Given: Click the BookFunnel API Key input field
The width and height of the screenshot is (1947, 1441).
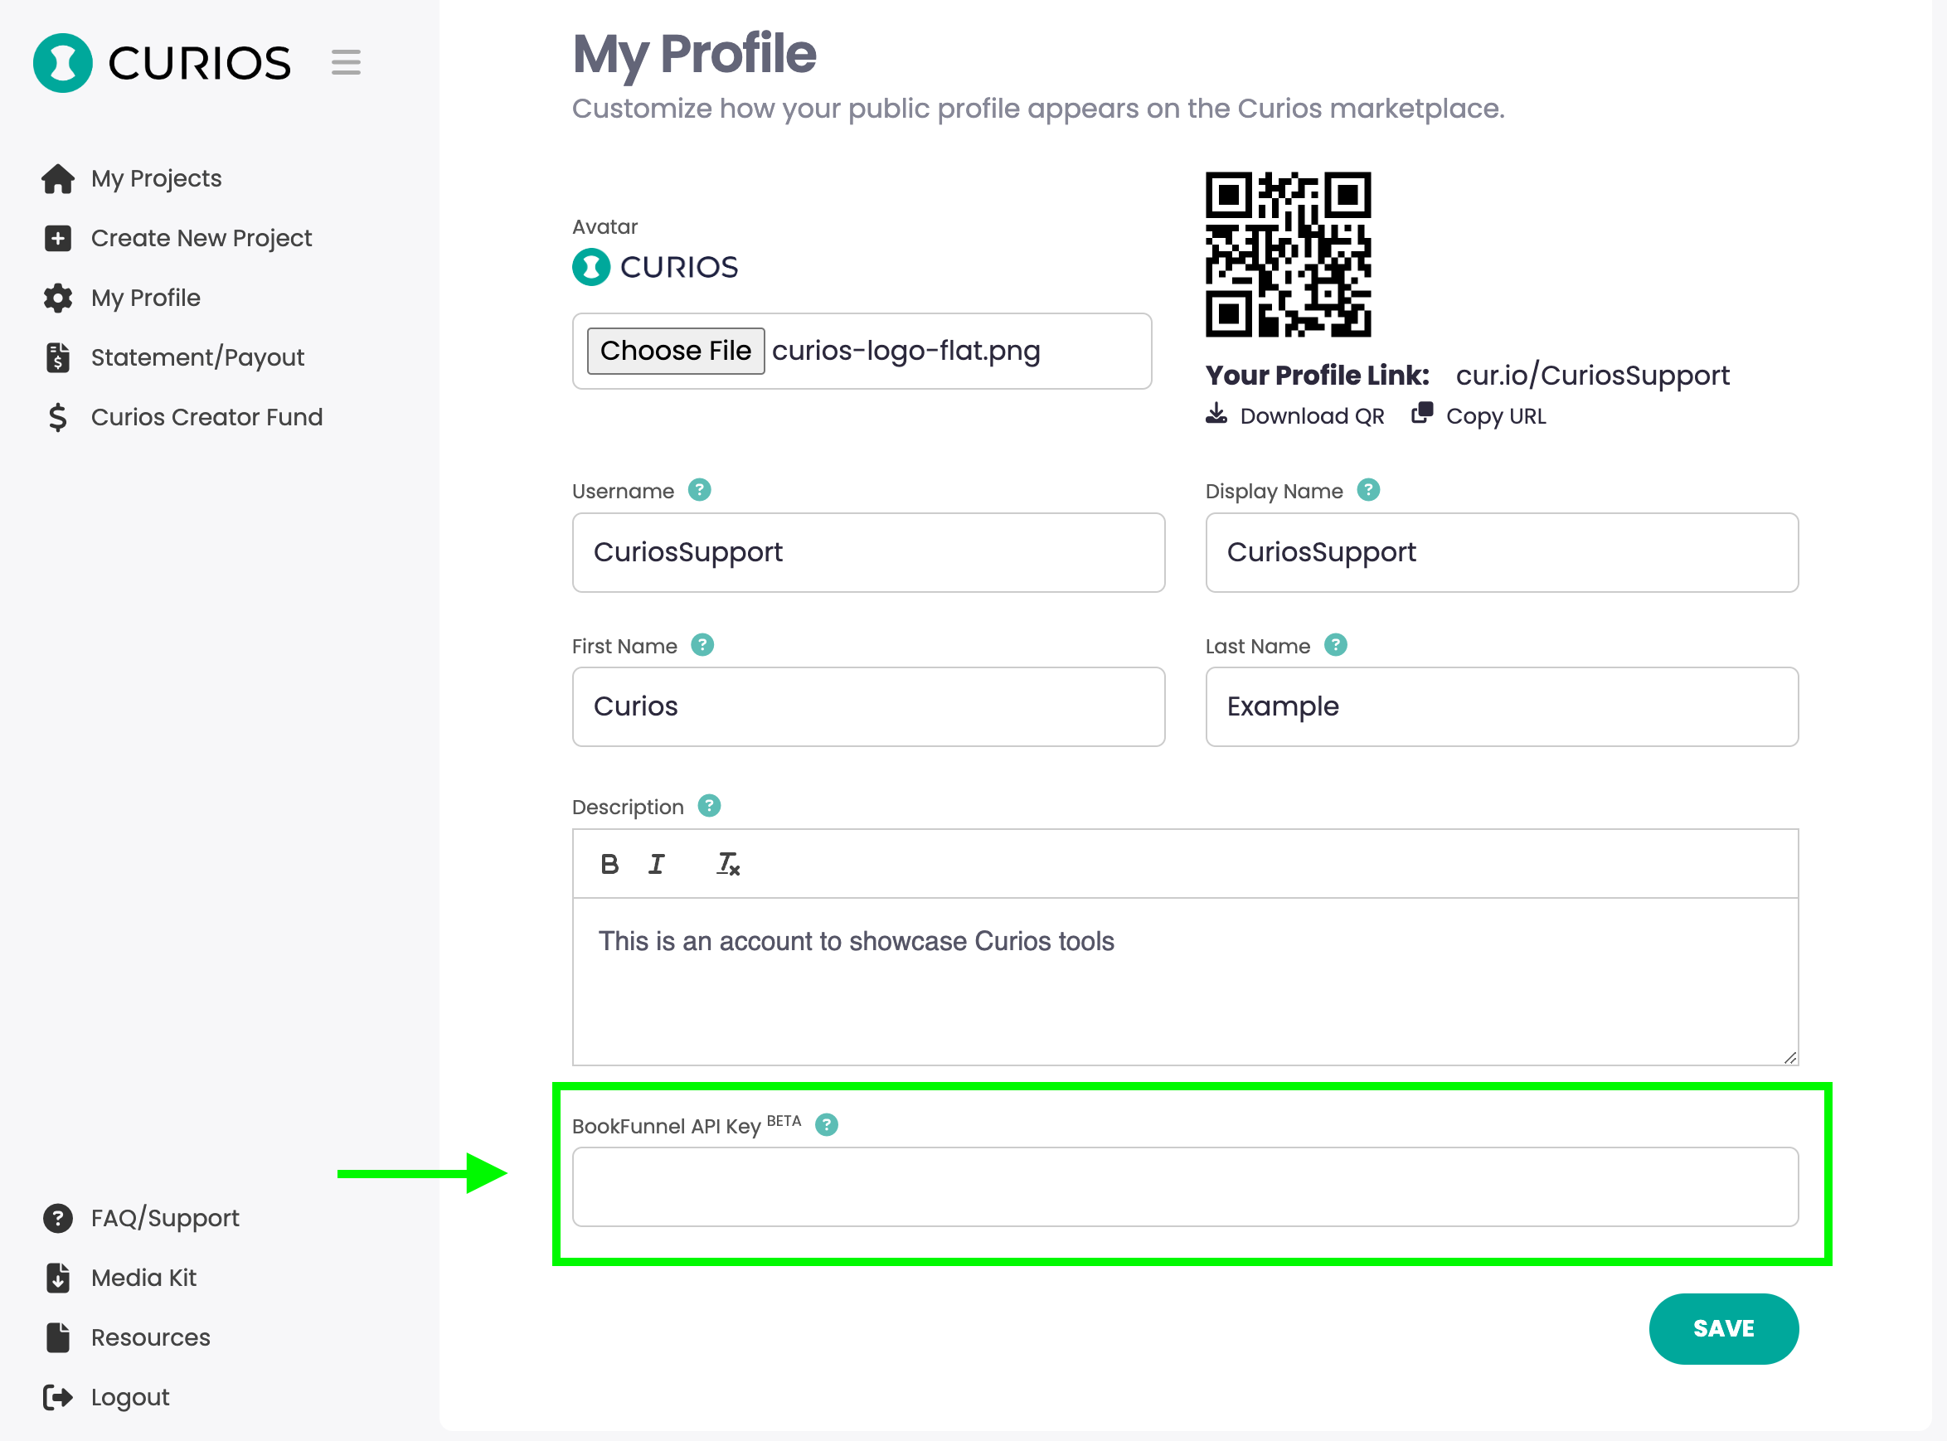Looking at the screenshot, I should click(1186, 1186).
